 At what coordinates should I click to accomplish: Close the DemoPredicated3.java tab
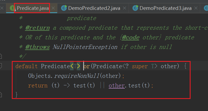[x=196, y=8]
